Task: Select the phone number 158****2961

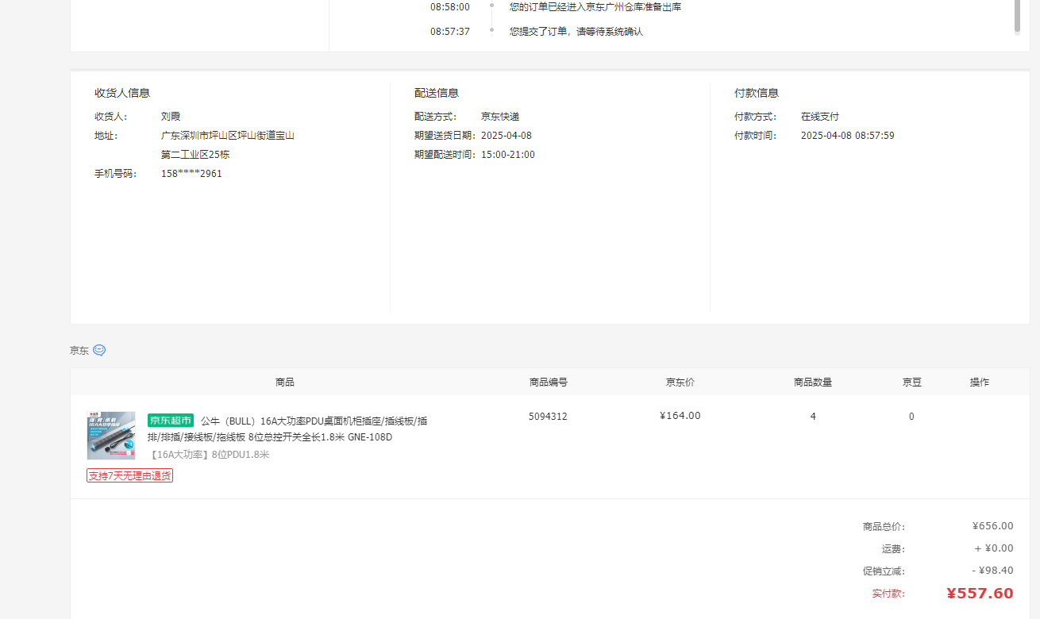Action: pos(191,173)
